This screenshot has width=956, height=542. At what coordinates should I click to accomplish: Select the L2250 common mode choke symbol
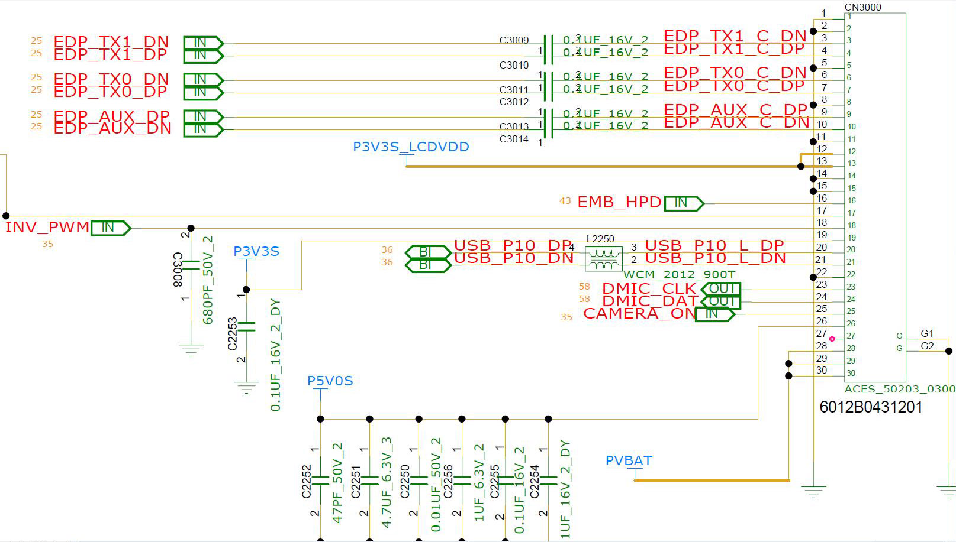coord(603,259)
